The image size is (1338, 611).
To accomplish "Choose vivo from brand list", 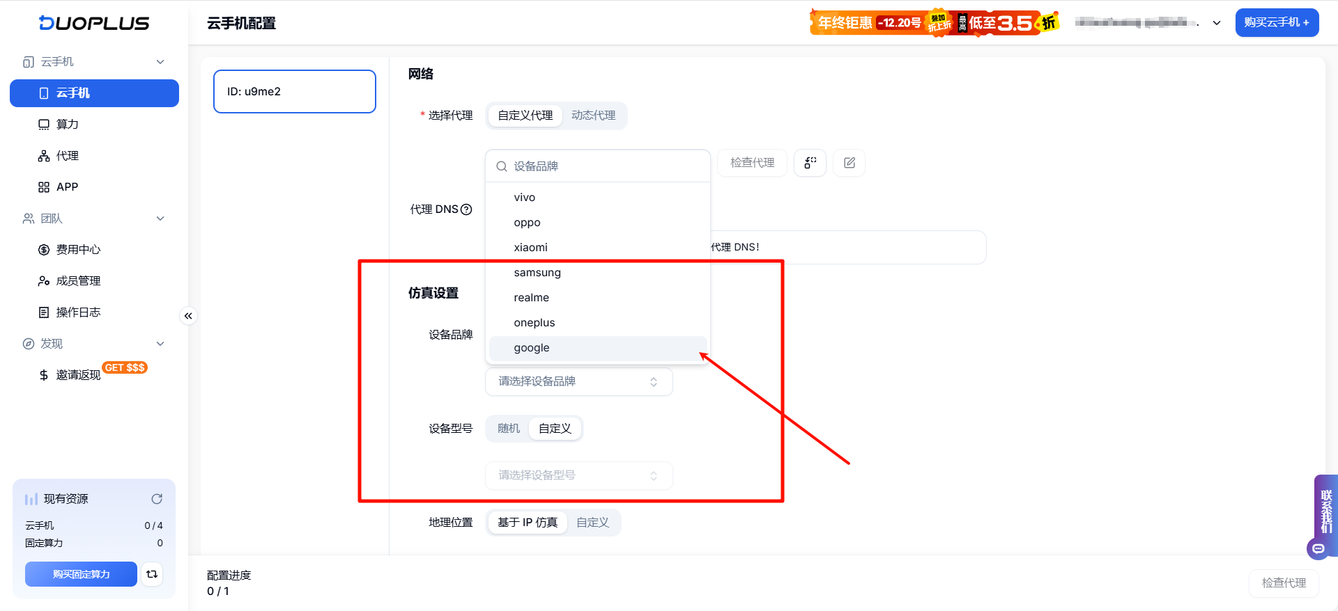I will coord(598,198).
